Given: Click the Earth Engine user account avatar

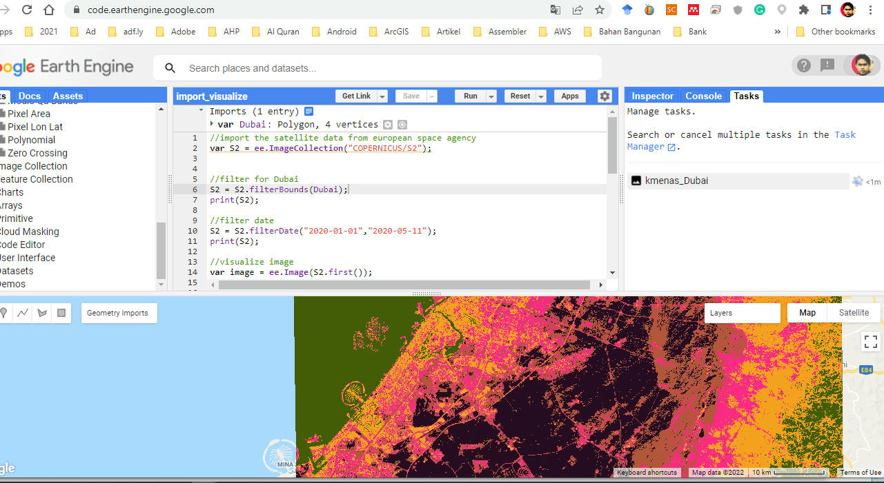Looking at the screenshot, I should [862, 65].
